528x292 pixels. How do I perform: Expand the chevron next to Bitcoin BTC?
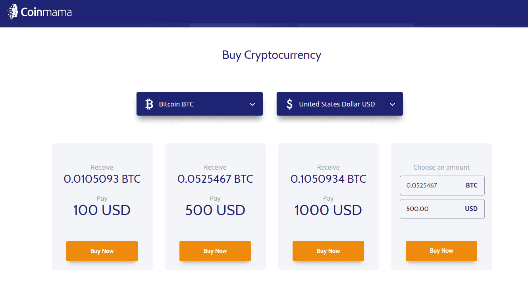(x=252, y=104)
